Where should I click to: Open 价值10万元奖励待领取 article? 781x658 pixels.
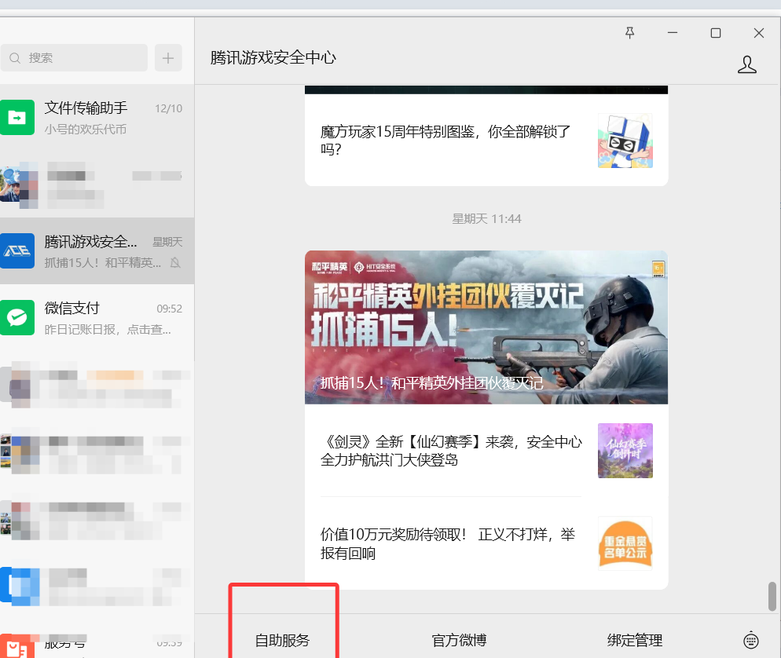(x=448, y=543)
